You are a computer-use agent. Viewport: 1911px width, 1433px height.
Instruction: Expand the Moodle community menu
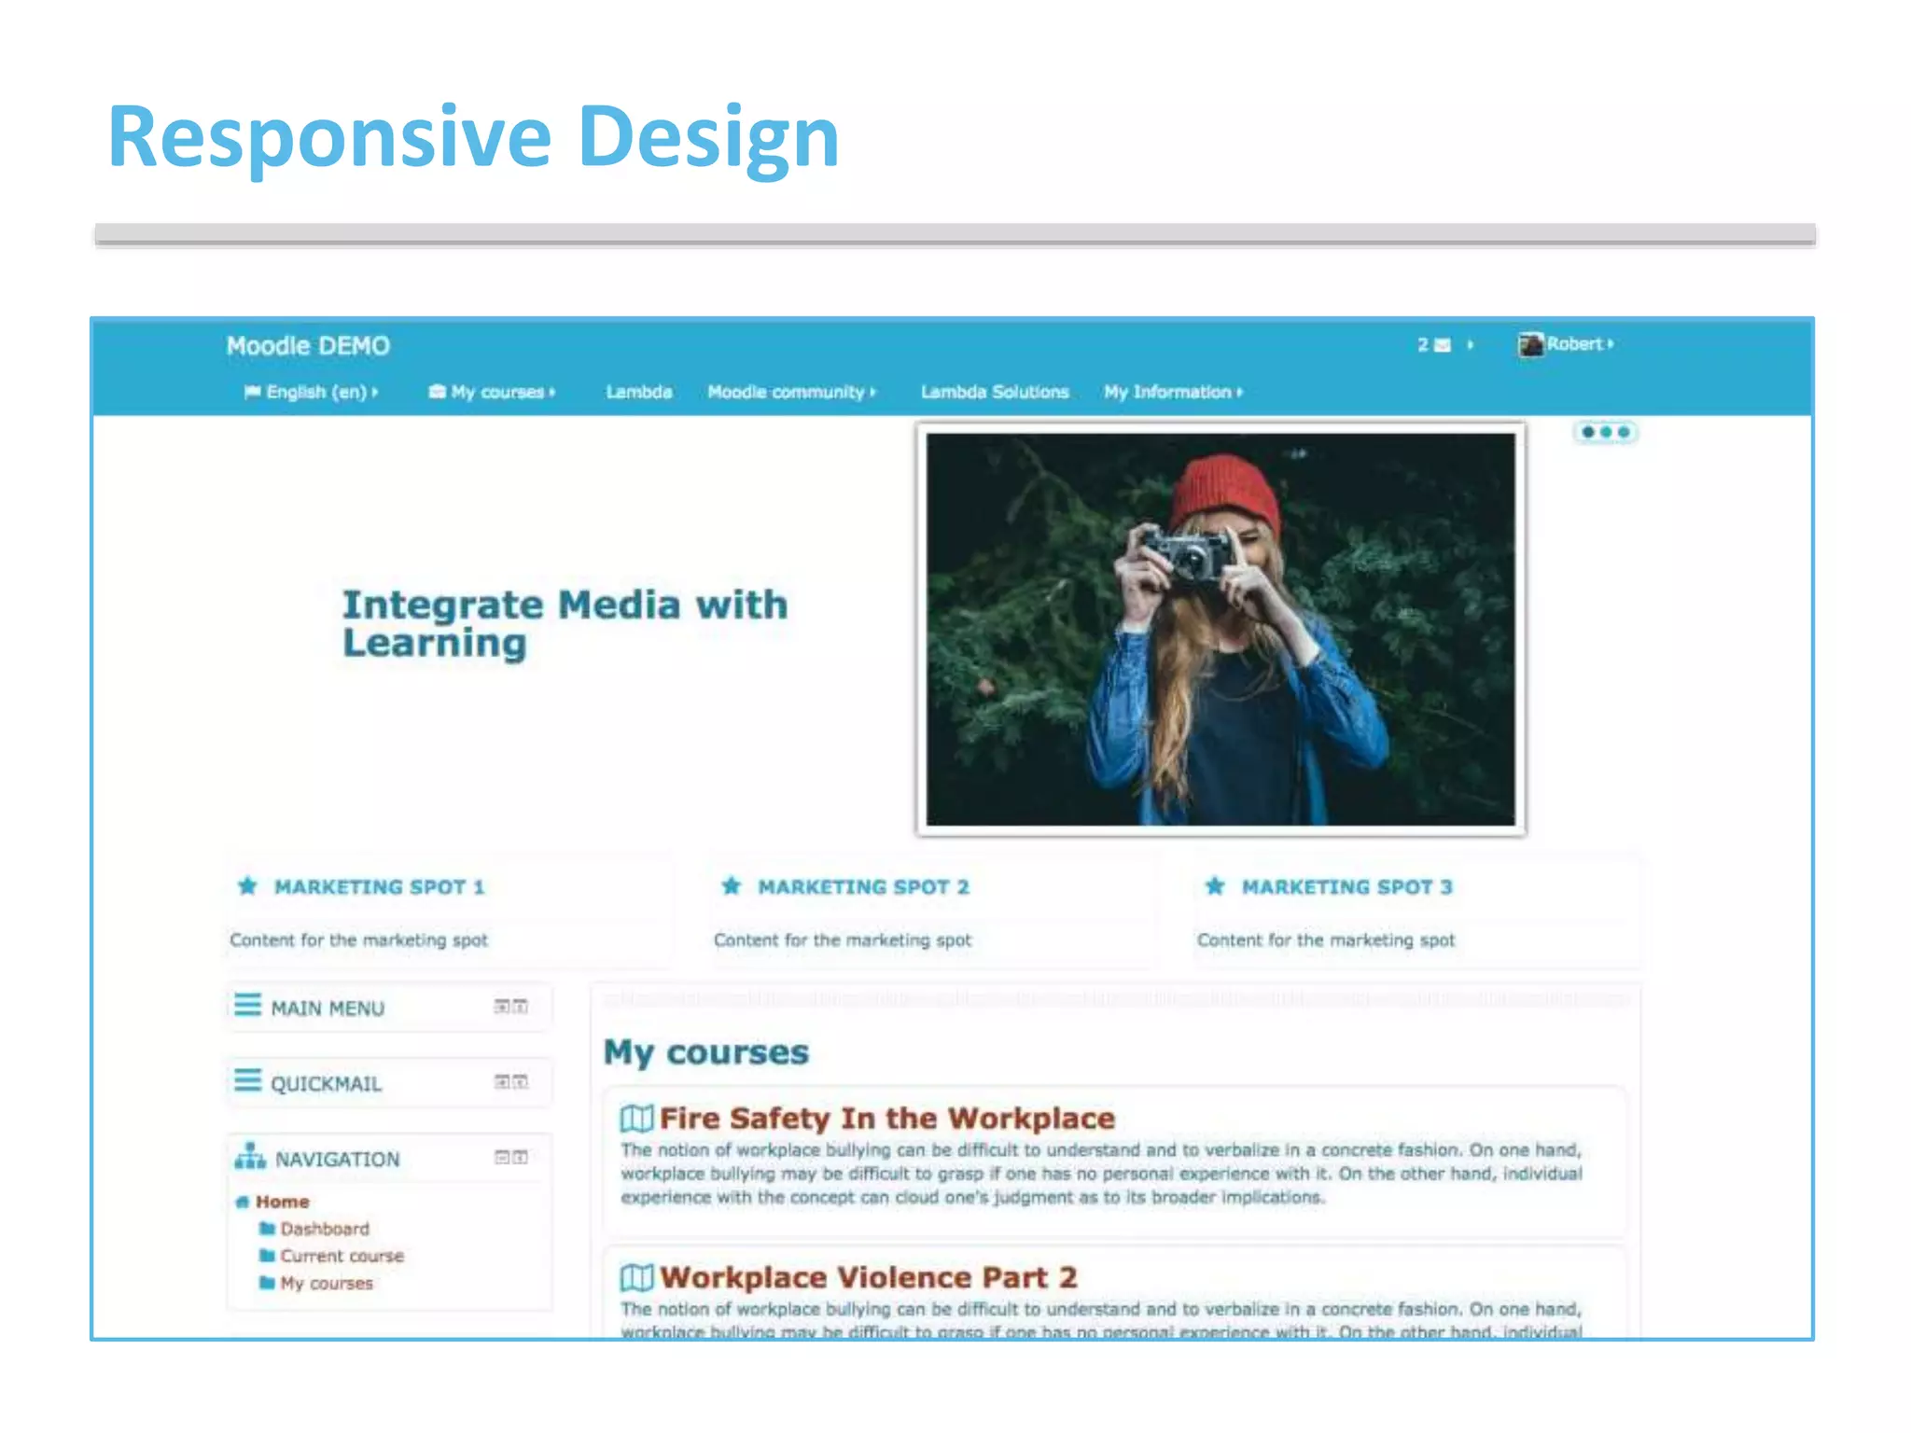point(791,393)
